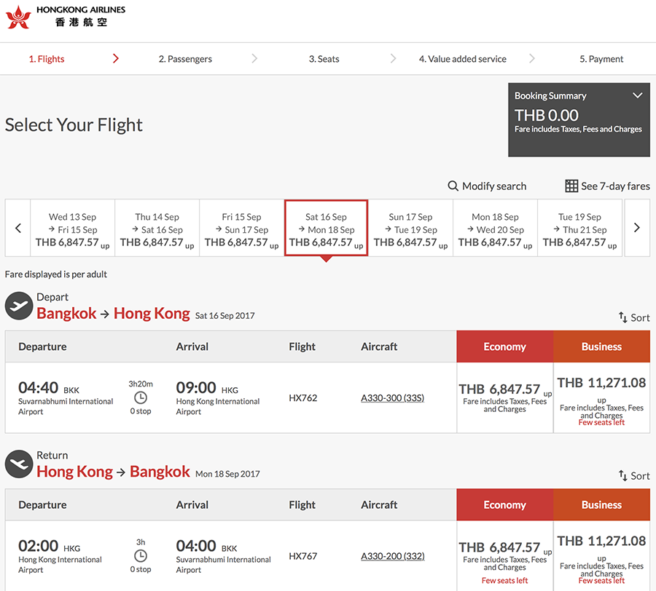Open the A330-300 (33S) aircraft link
This screenshot has width=656, height=591.
[392, 397]
